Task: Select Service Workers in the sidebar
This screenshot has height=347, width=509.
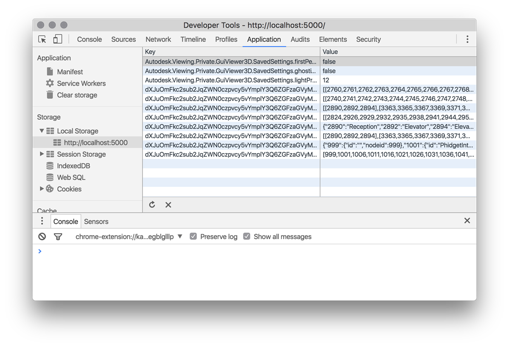Action: 81,84
